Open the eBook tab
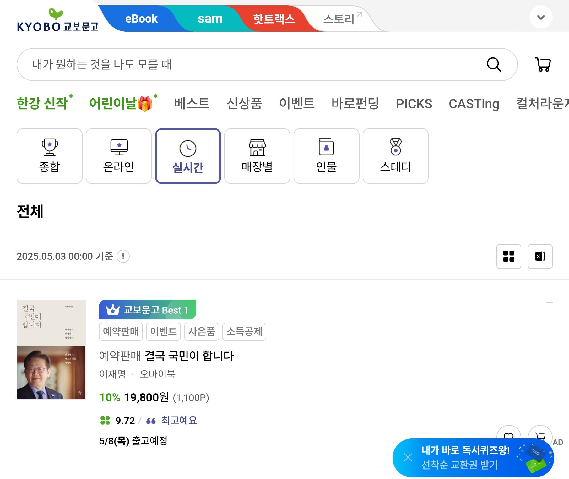This screenshot has width=569, height=479. (141, 19)
